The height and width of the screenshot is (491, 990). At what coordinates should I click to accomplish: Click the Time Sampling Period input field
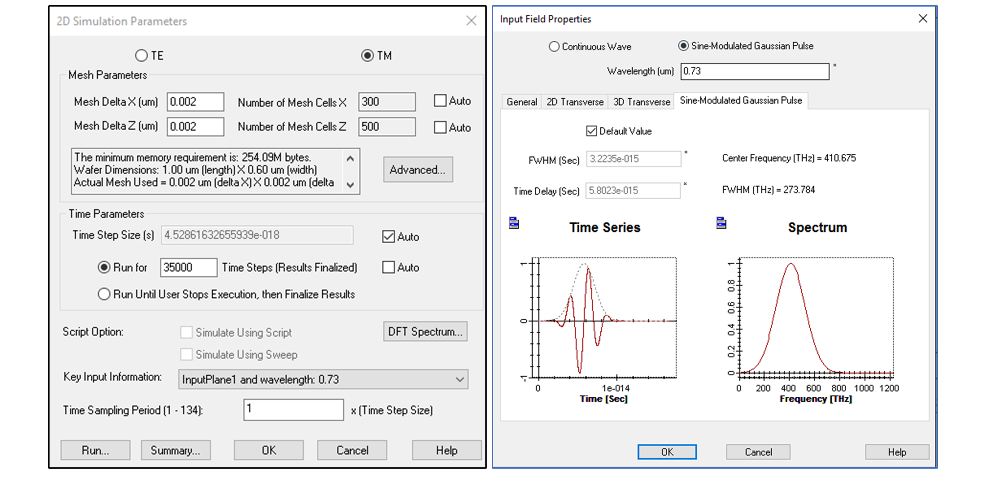click(x=294, y=410)
